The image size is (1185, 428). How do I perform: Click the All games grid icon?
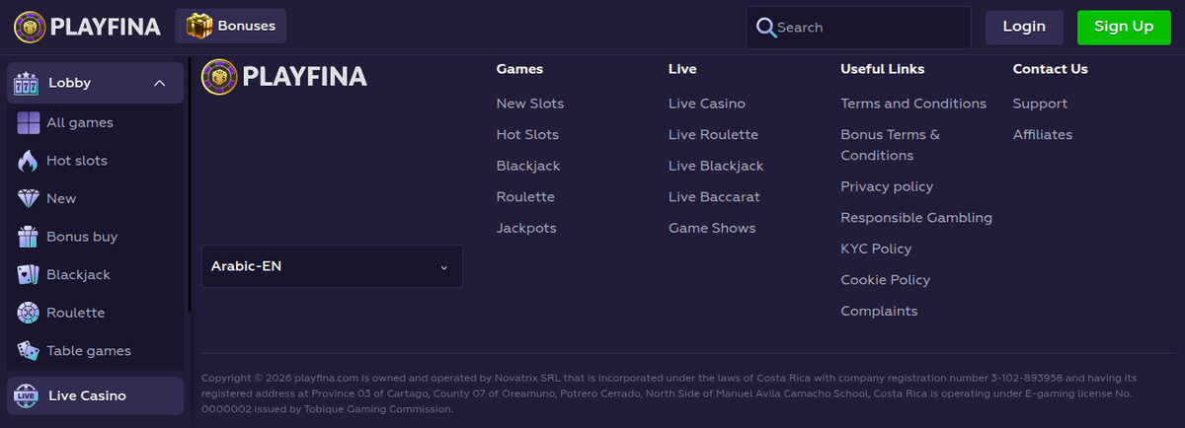(x=28, y=123)
